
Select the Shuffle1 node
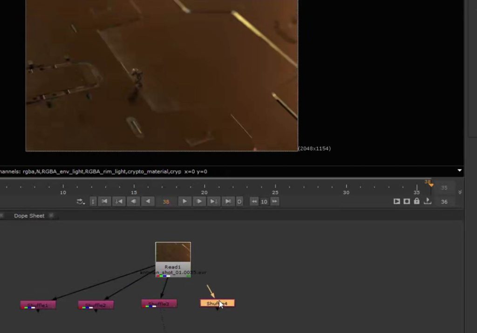click(38, 305)
